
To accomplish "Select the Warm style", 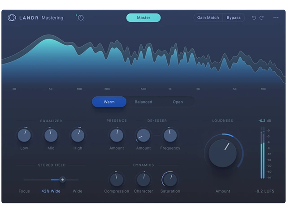I will (109, 102).
